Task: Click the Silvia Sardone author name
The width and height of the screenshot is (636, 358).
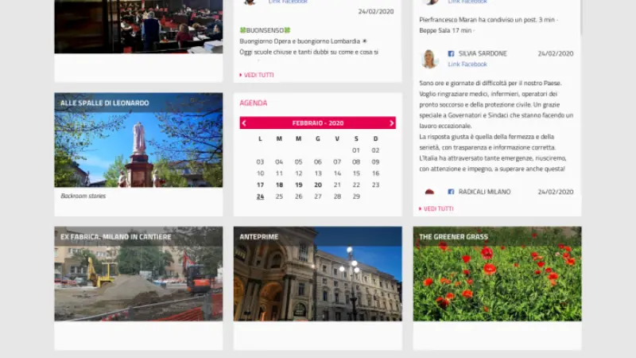Action: pyautogui.click(x=483, y=53)
